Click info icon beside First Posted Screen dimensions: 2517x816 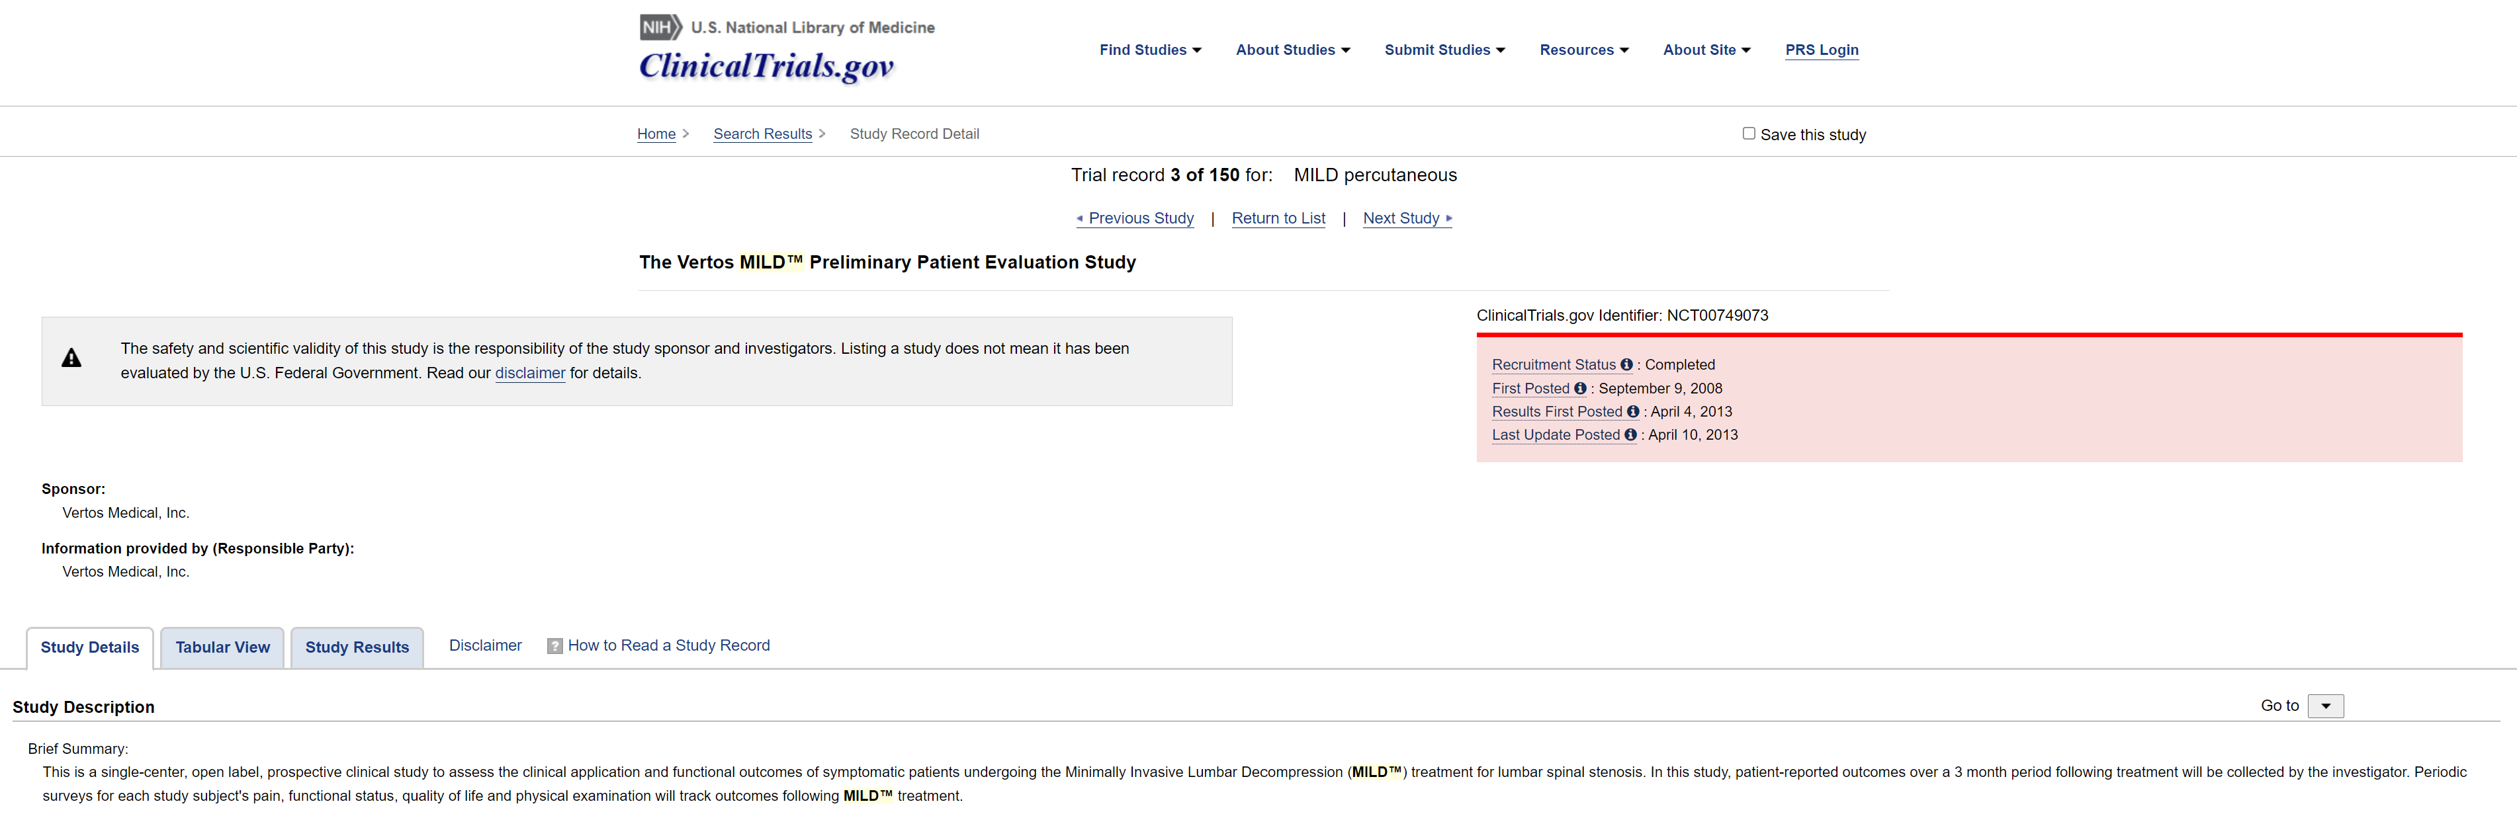[1580, 388]
